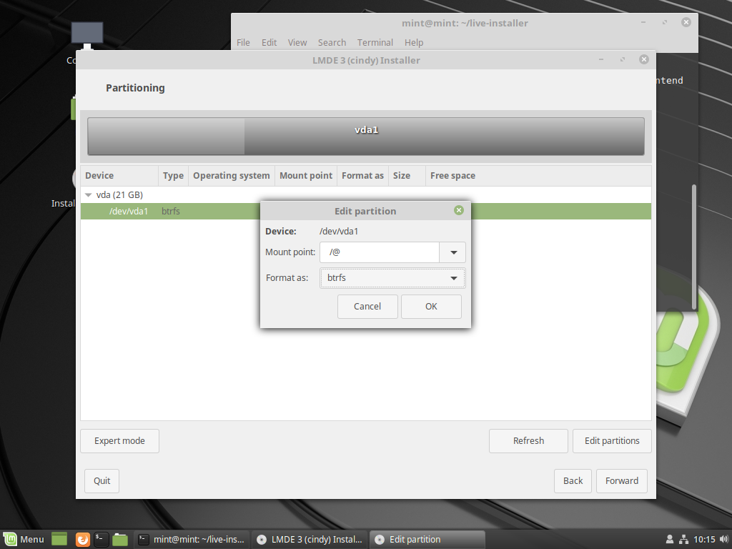Switch to Expert mode

[119, 440]
